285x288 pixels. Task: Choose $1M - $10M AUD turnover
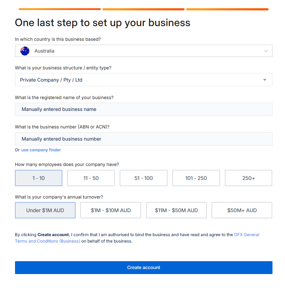(110, 210)
